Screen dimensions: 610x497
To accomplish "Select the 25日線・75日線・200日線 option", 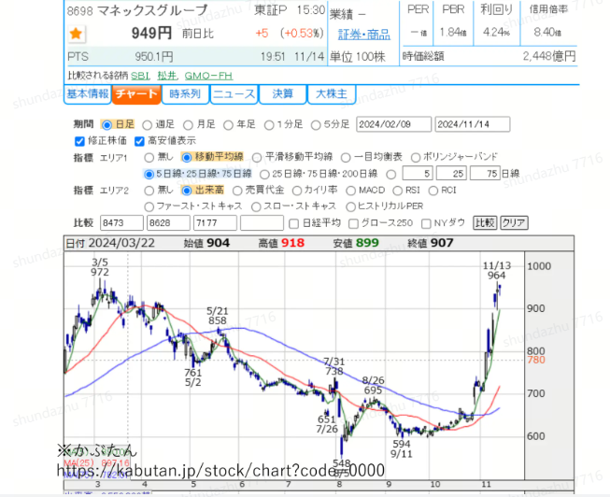I will tap(264, 175).
